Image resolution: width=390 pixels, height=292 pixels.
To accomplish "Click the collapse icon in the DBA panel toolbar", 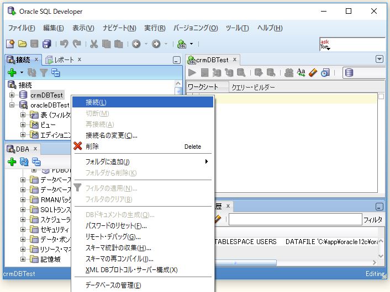I will click(36, 162).
